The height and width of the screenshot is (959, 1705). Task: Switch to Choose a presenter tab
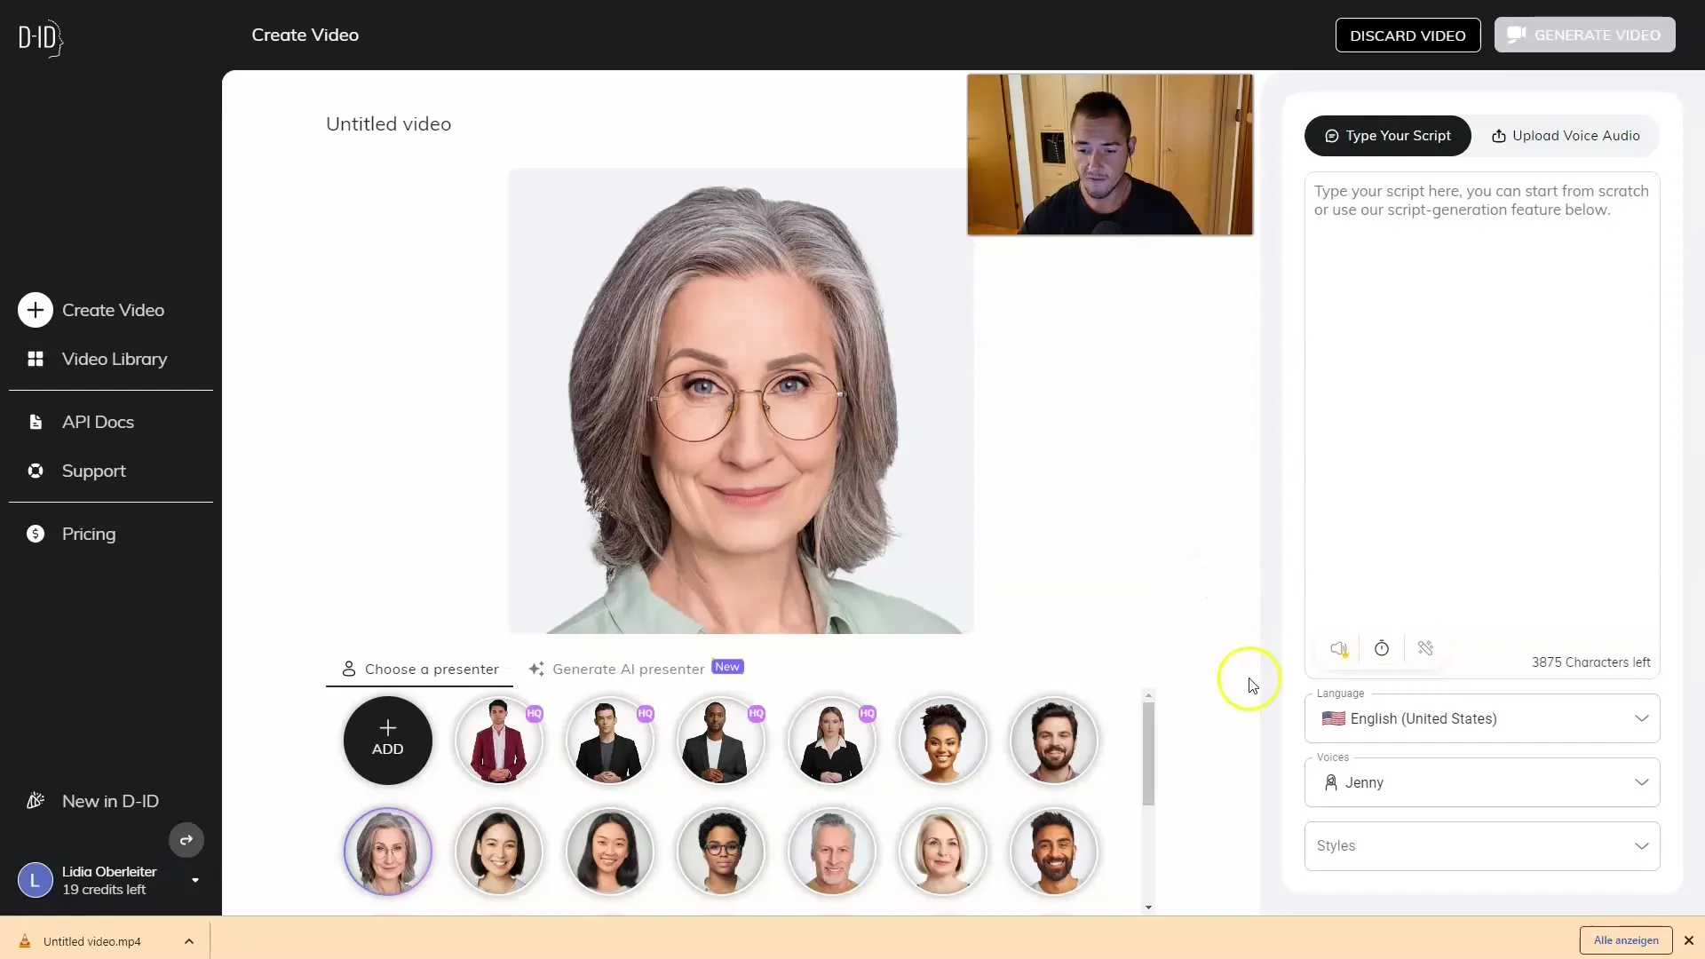point(420,670)
